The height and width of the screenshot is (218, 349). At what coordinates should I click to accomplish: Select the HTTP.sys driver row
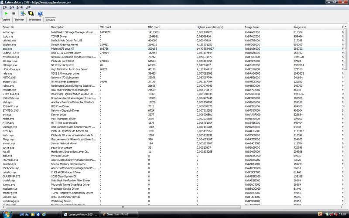[172, 123]
